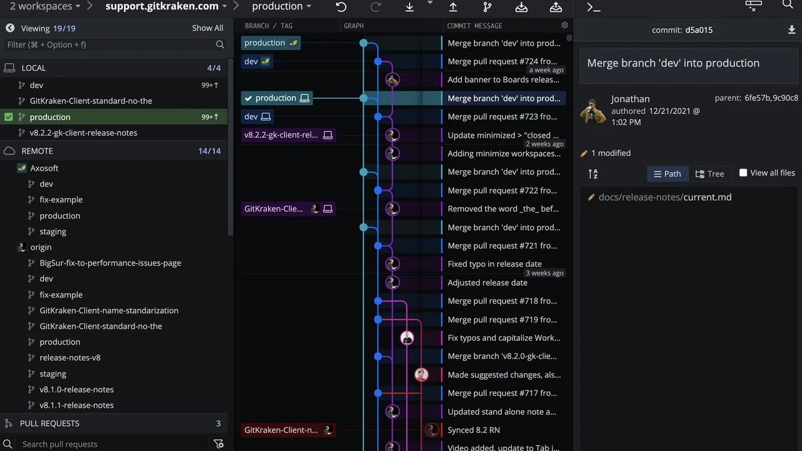Click the Stash icon in toolbar
This screenshot has width=802, height=451.
(521, 7)
